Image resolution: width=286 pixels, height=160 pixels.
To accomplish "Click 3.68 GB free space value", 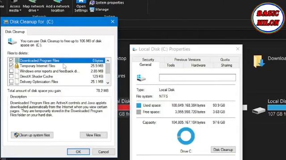I will pos(219,112).
